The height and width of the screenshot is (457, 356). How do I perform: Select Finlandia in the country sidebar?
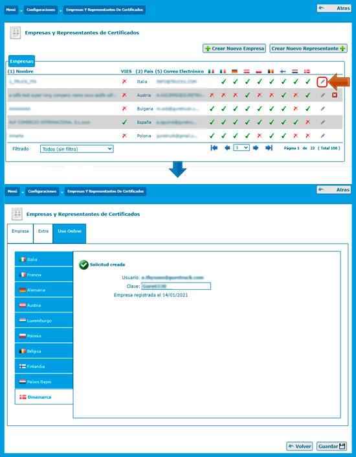(x=43, y=366)
